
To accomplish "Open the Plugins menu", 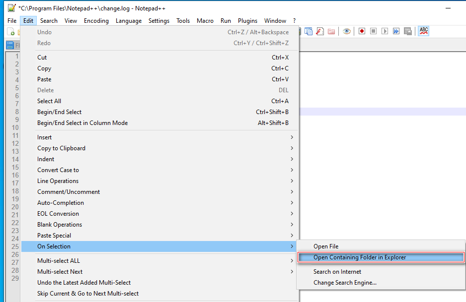I will (247, 21).
